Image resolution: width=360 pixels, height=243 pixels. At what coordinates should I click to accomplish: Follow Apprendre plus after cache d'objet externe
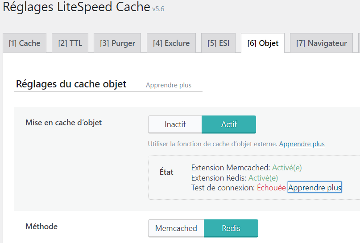pos(302,144)
